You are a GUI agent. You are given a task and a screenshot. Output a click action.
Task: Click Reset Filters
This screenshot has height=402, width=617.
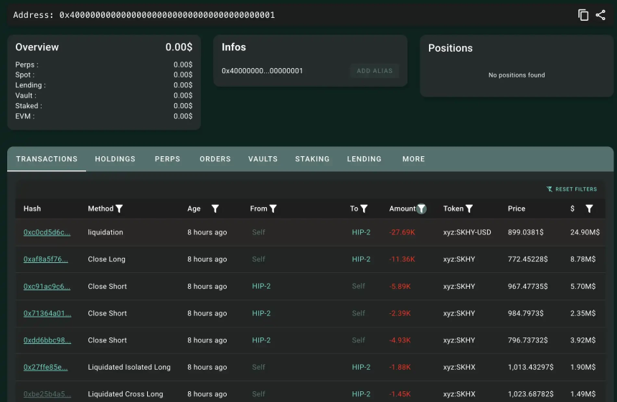click(572, 189)
